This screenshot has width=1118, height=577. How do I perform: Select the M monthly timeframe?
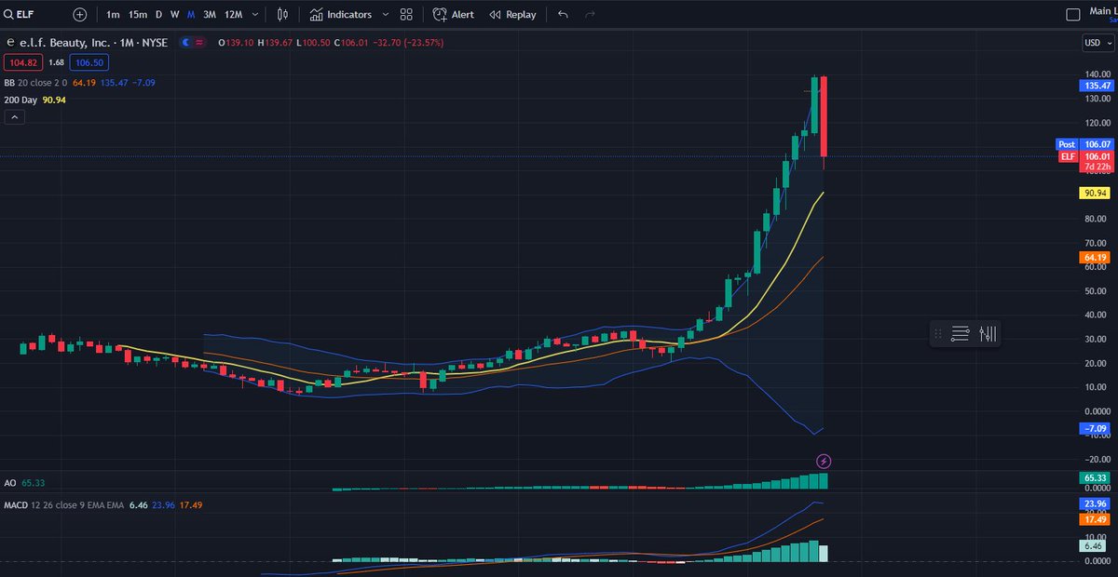pos(191,14)
